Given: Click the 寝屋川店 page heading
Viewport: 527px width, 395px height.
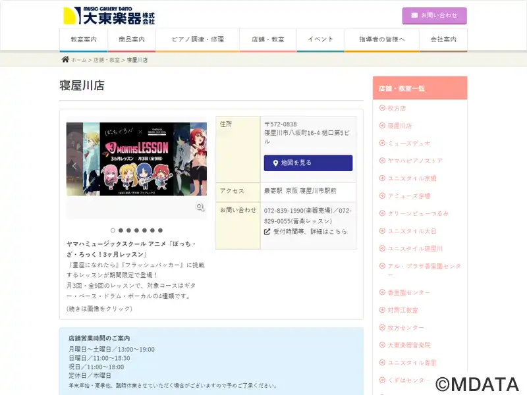Looking at the screenshot, I should (82, 86).
